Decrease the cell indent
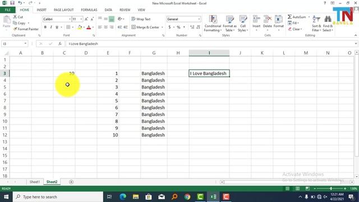 coord(119,27)
